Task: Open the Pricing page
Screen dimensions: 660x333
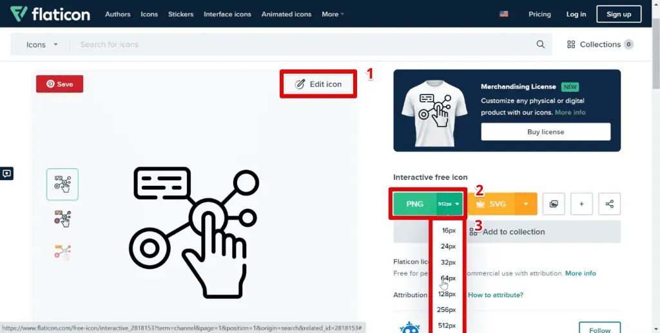Action: pos(539,14)
